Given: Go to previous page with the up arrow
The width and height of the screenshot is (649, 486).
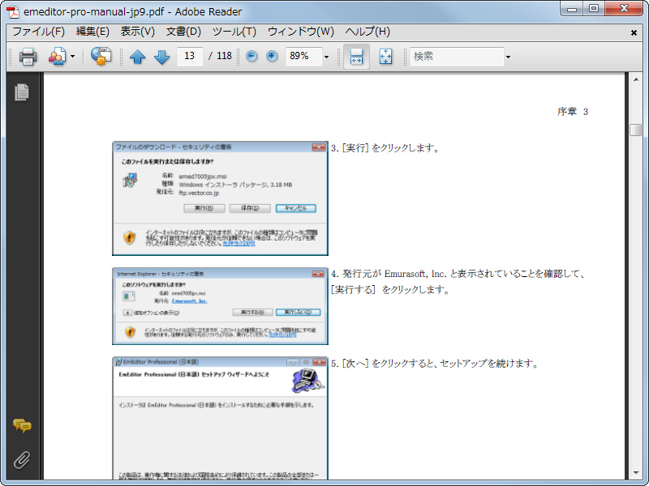Looking at the screenshot, I should 139,57.
